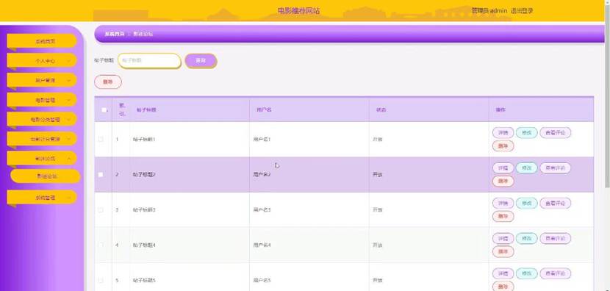Click the cell text 帖子标题4
610x291 pixels.
click(144, 245)
